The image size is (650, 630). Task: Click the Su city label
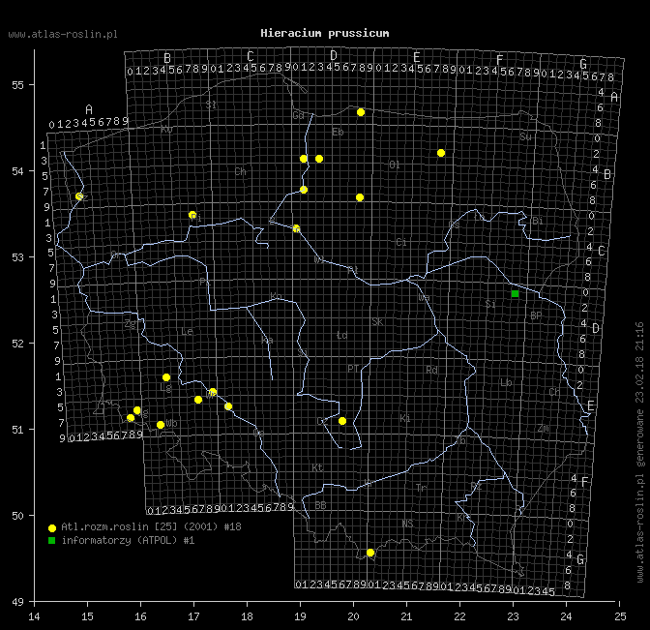pyautogui.click(x=525, y=136)
